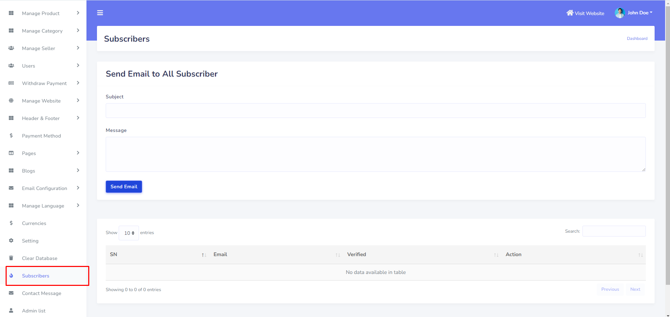Click John Doe's profile avatar
Screen dimensions: 670x317
click(620, 13)
